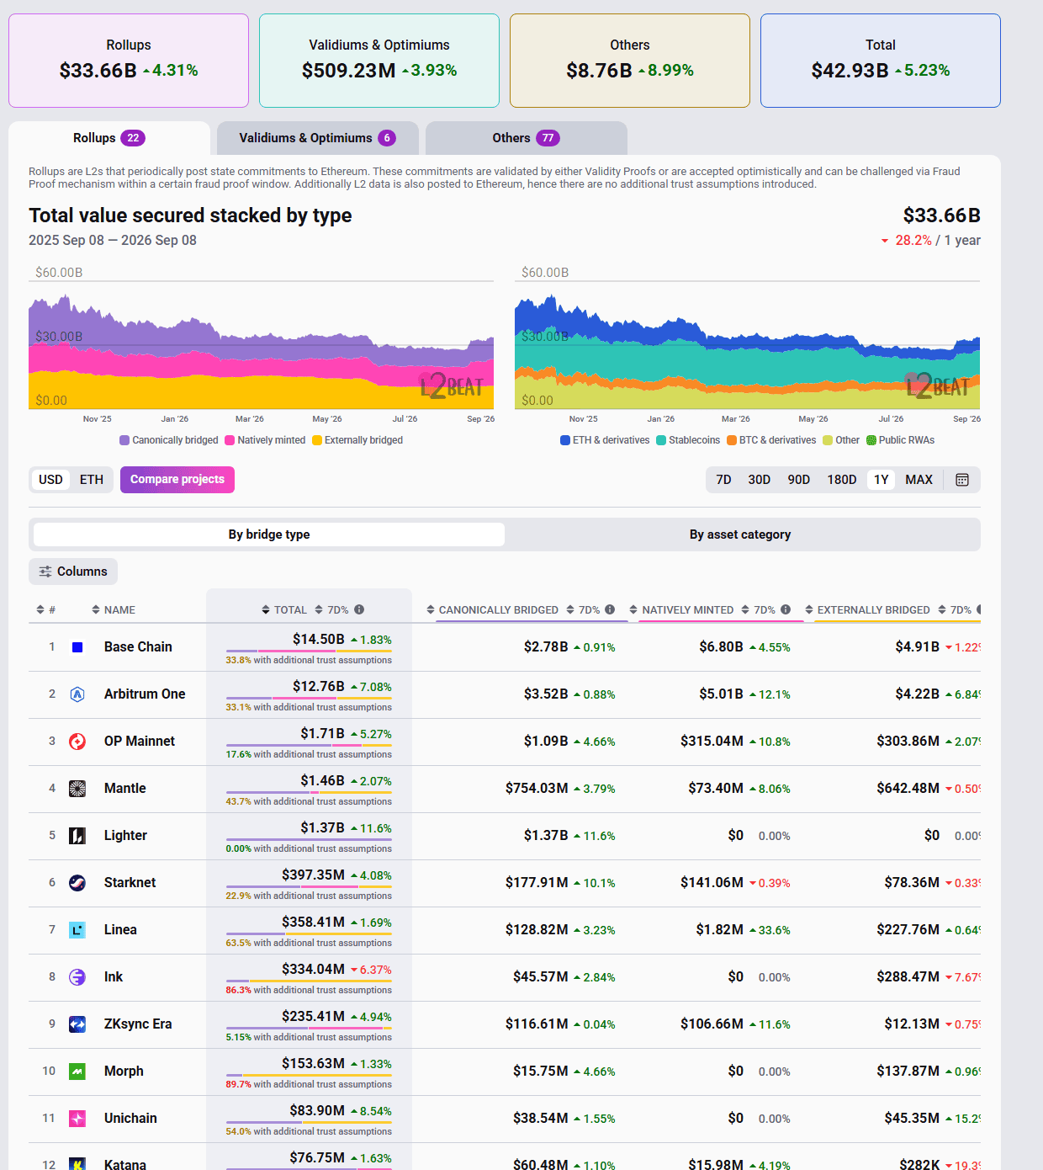
Task: Switch currency to ETH
Action: pos(92,480)
